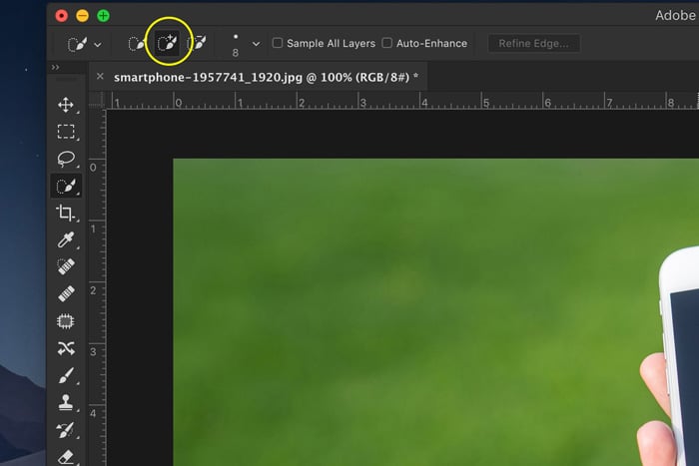Select the Crop tool
This screenshot has height=466, width=699.
(x=66, y=213)
